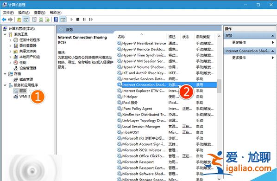Select KtmRm for Distributed Tr... row
Viewport: 277px width, 181px height.
167,115
